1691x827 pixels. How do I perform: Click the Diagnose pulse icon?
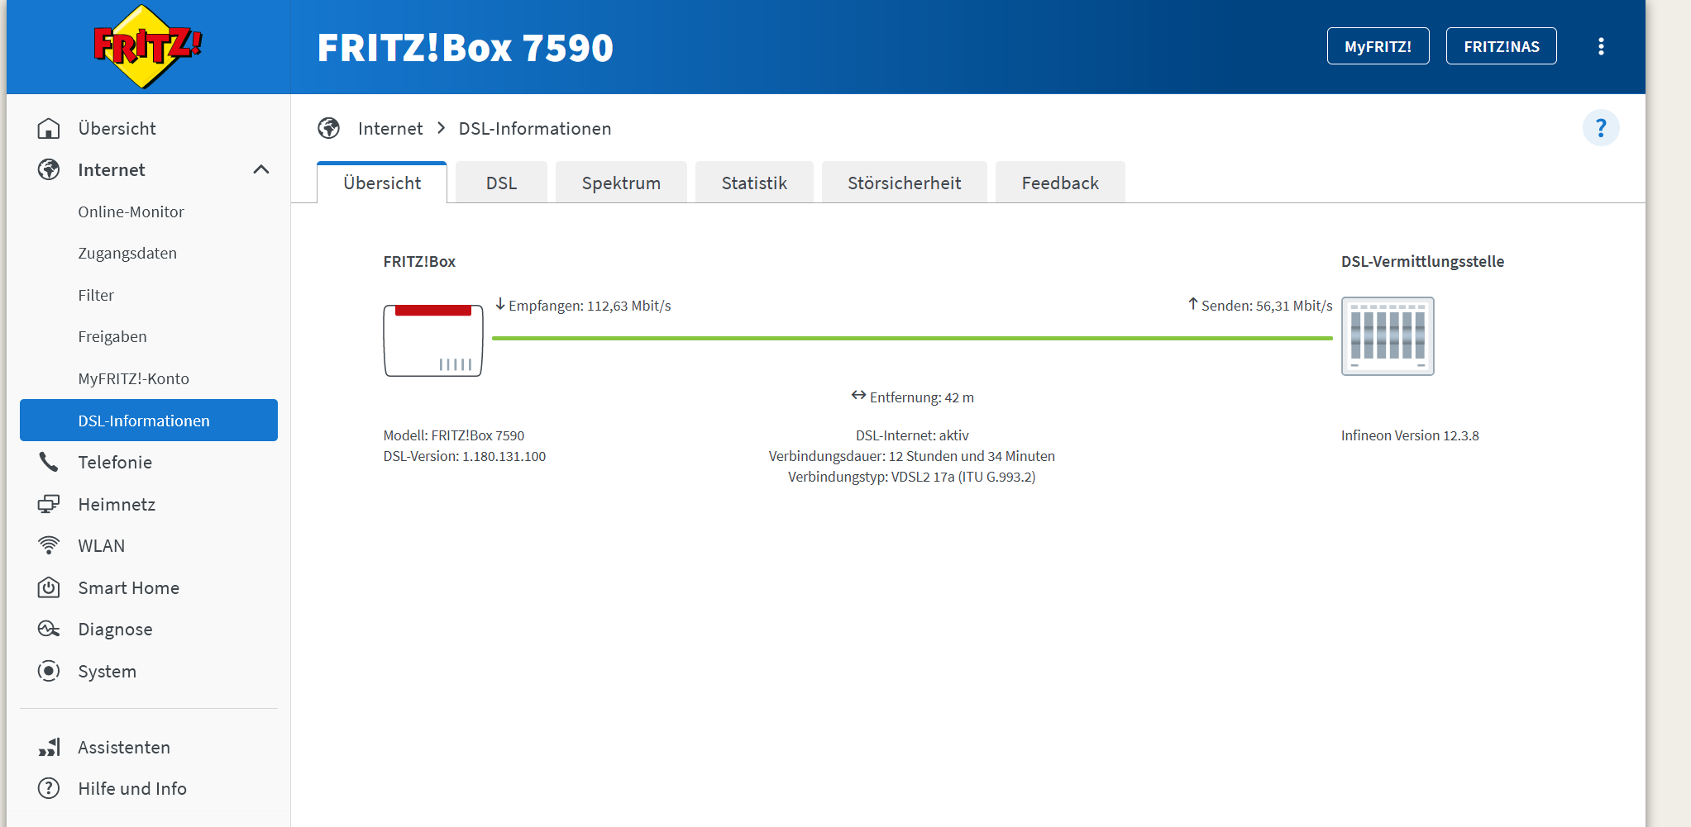(49, 630)
